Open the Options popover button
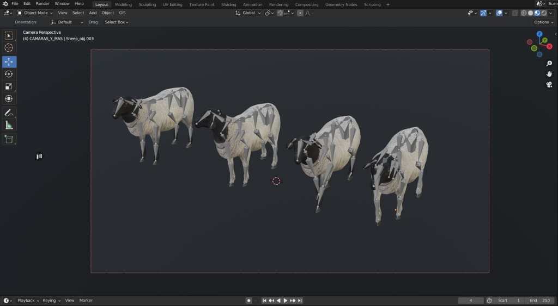 (x=543, y=22)
